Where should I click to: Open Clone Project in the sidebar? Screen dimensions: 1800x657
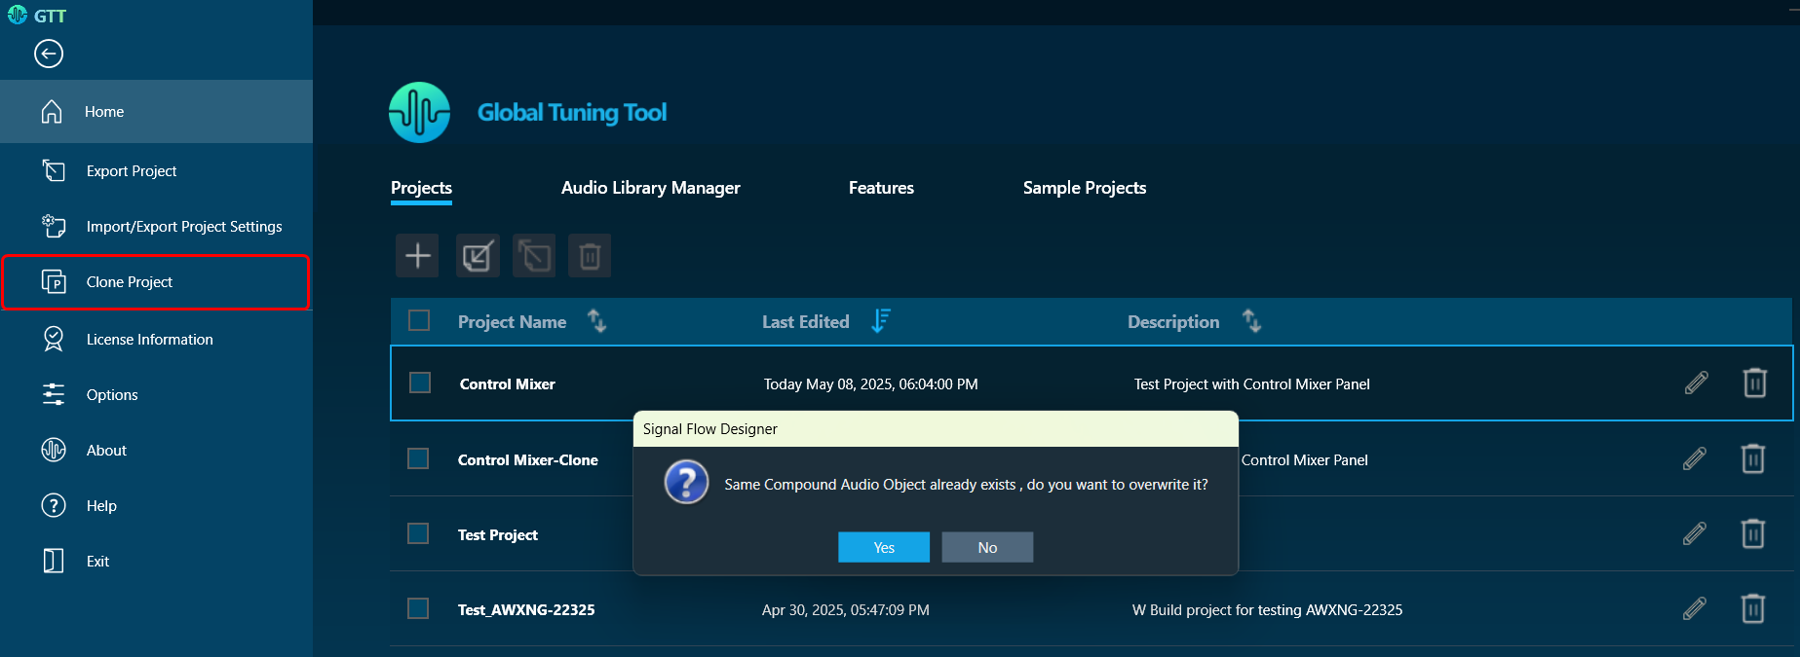pyautogui.click(x=130, y=282)
